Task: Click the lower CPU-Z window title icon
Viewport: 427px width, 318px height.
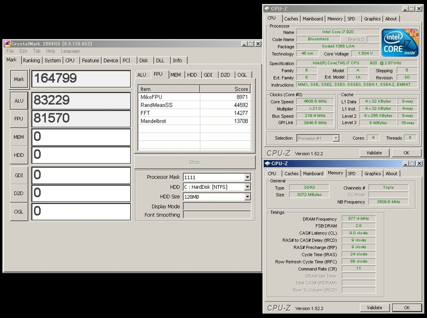Action: click(267, 164)
